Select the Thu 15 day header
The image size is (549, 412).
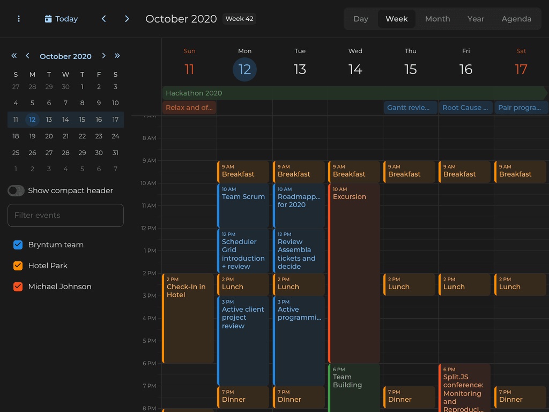point(410,62)
